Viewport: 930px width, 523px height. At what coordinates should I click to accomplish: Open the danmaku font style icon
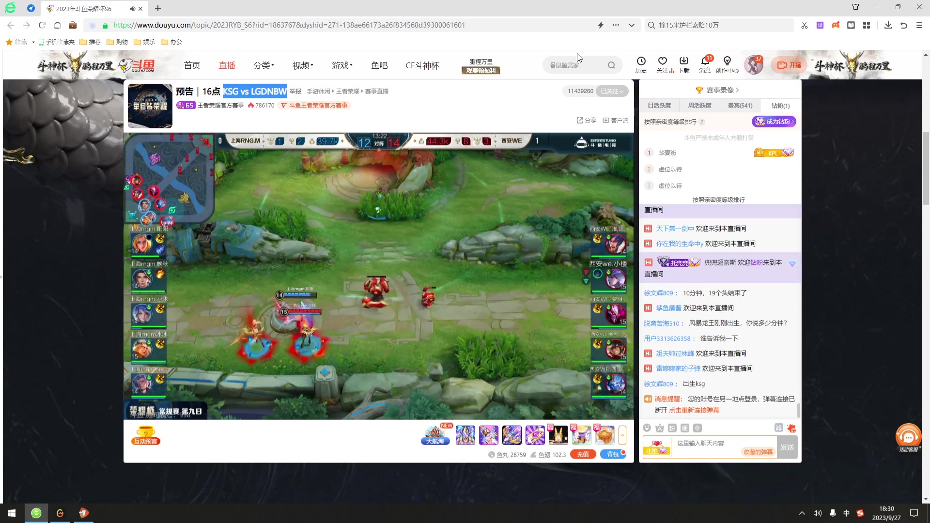click(x=659, y=428)
